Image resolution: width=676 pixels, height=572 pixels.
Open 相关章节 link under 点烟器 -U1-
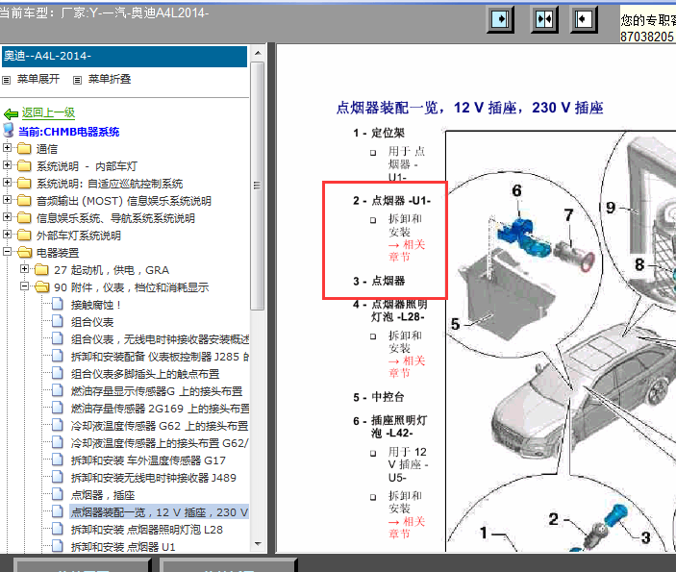[407, 251]
